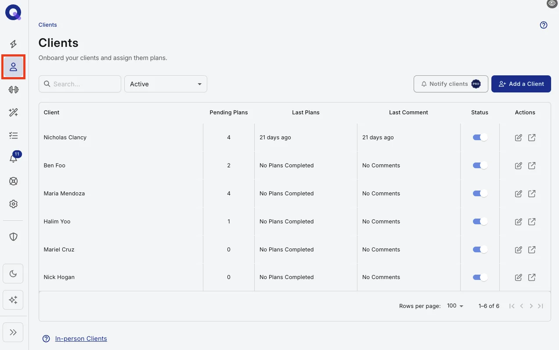Open the lifebuoy support icon

[13, 181]
